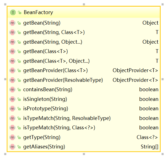Viewport: 167px width, 157px height.
Task: Click the method icon for isSingleton(String)
Action: tap(12, 99)
